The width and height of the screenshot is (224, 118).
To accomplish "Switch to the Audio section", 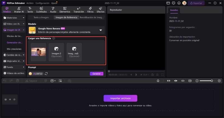I will 53,10.
